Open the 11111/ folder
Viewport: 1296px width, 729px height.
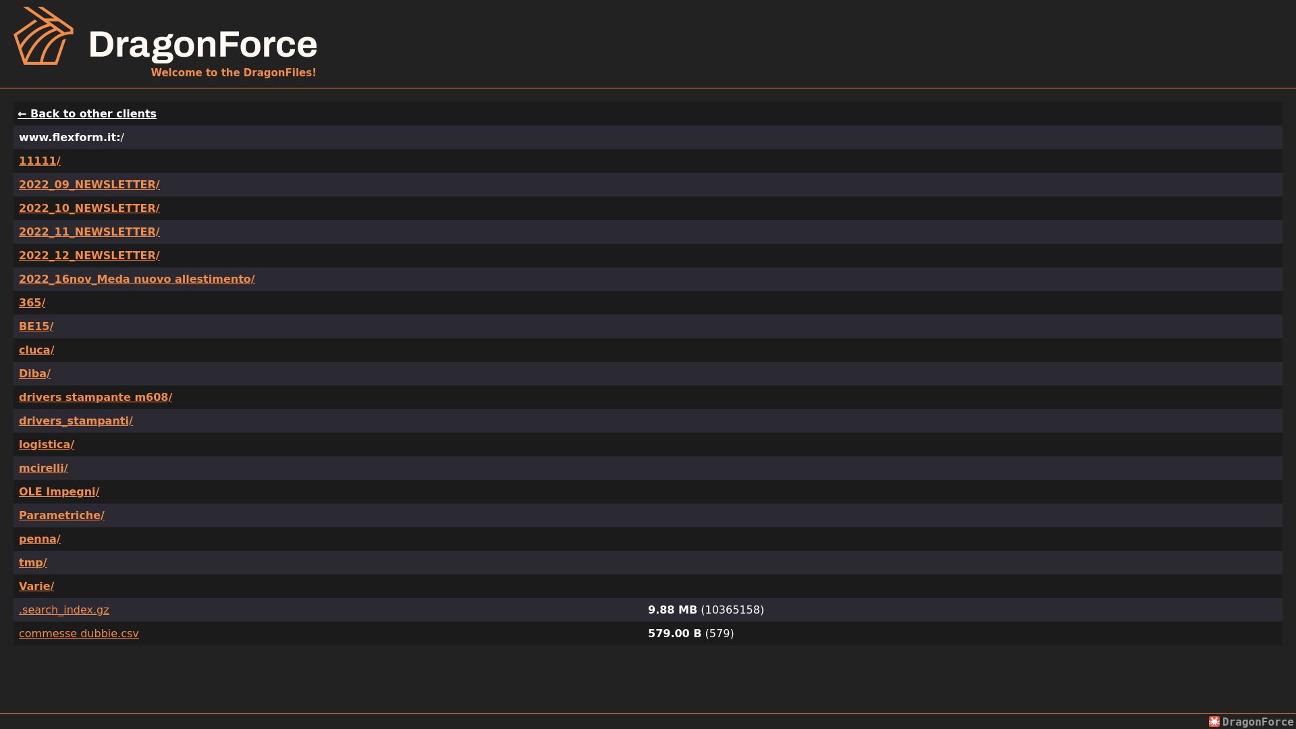click(x=40, y=161)
